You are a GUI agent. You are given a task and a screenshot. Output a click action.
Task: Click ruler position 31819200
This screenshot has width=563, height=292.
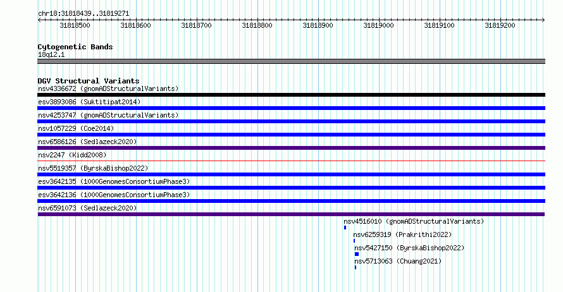500,25
